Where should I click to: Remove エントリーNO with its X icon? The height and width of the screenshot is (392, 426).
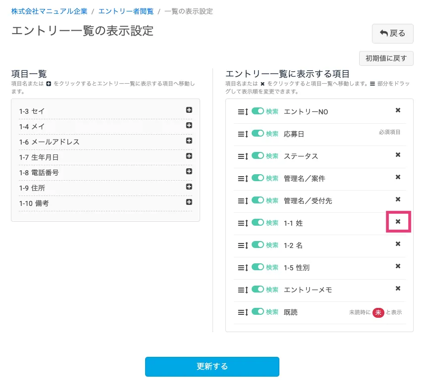(398, 110)
